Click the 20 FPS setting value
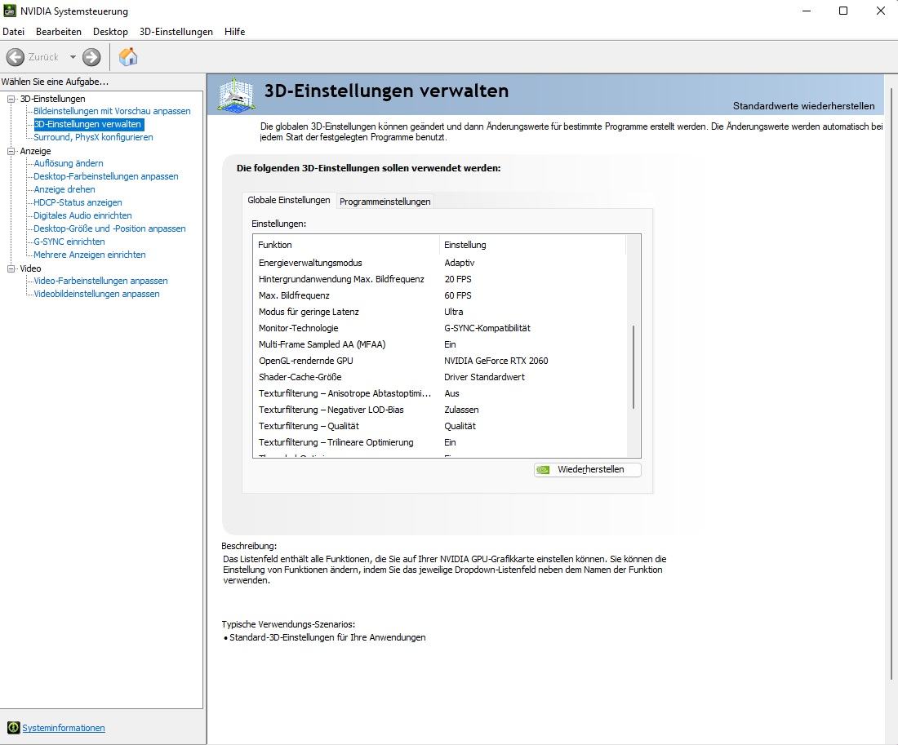 point(458,279)
